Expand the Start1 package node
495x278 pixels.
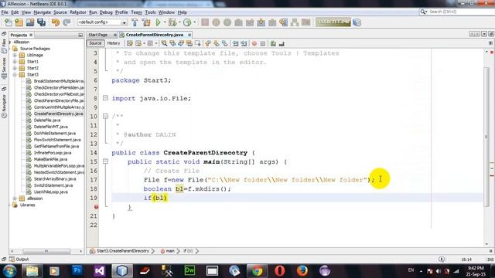[x=15, y=62]
